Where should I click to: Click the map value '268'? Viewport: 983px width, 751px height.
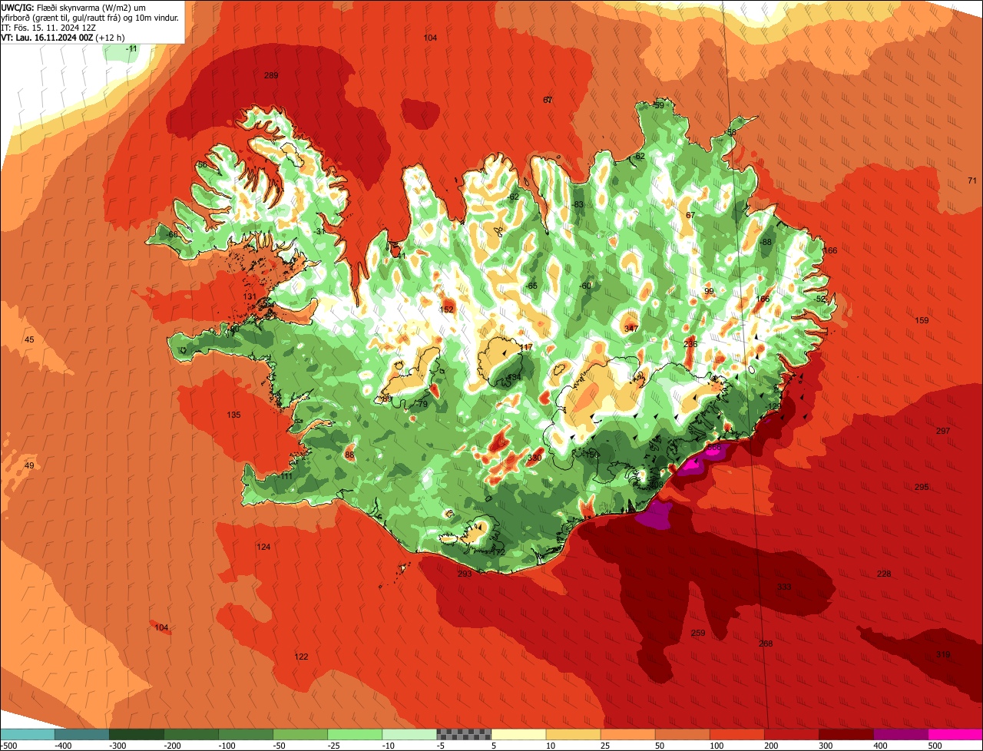tap(766, 643)
